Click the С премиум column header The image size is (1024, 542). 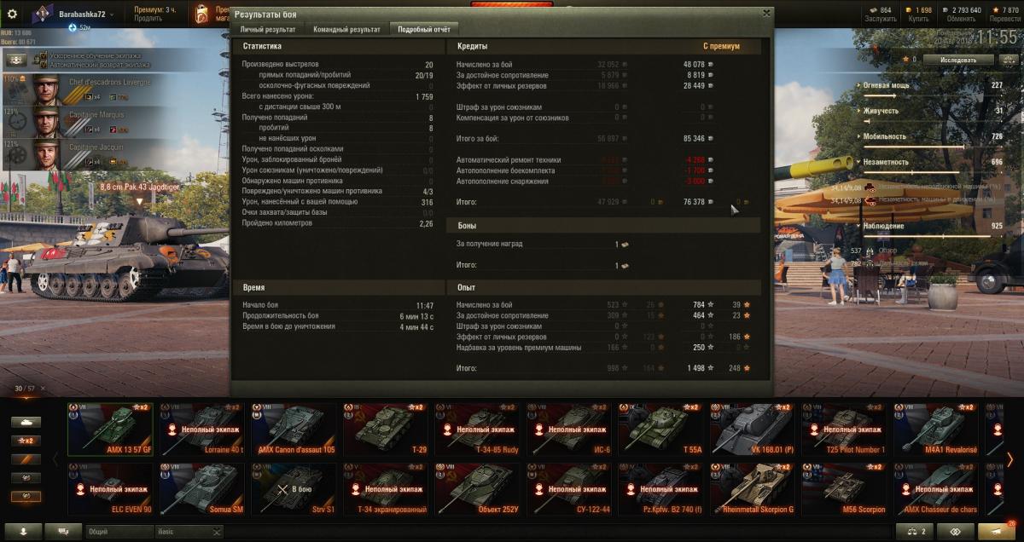(721, 46)
